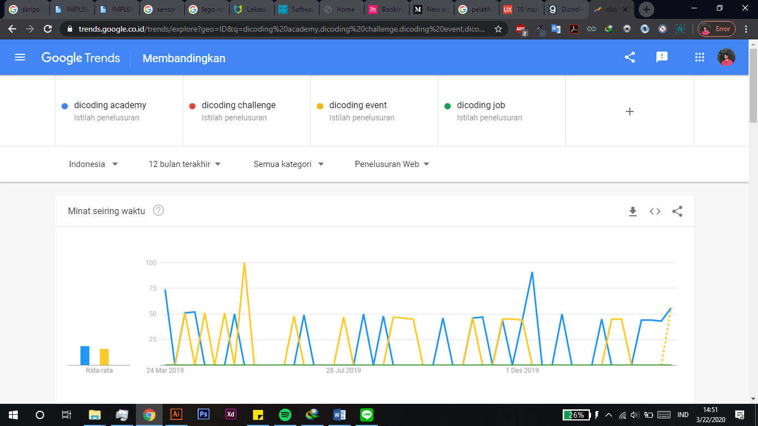Open the Google Trends hamburger menu
The width and height of the screenshot is (758, 426).
(x=20, y=57)
